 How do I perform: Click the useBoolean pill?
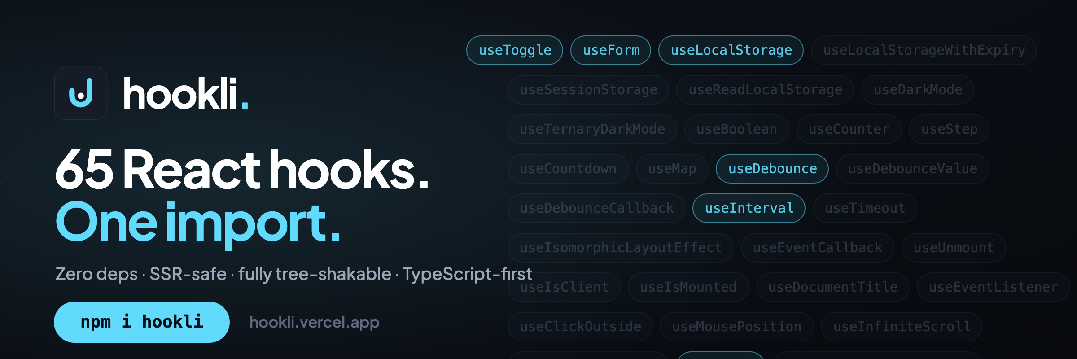pos(737,129)
